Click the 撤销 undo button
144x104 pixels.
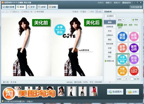75,12
